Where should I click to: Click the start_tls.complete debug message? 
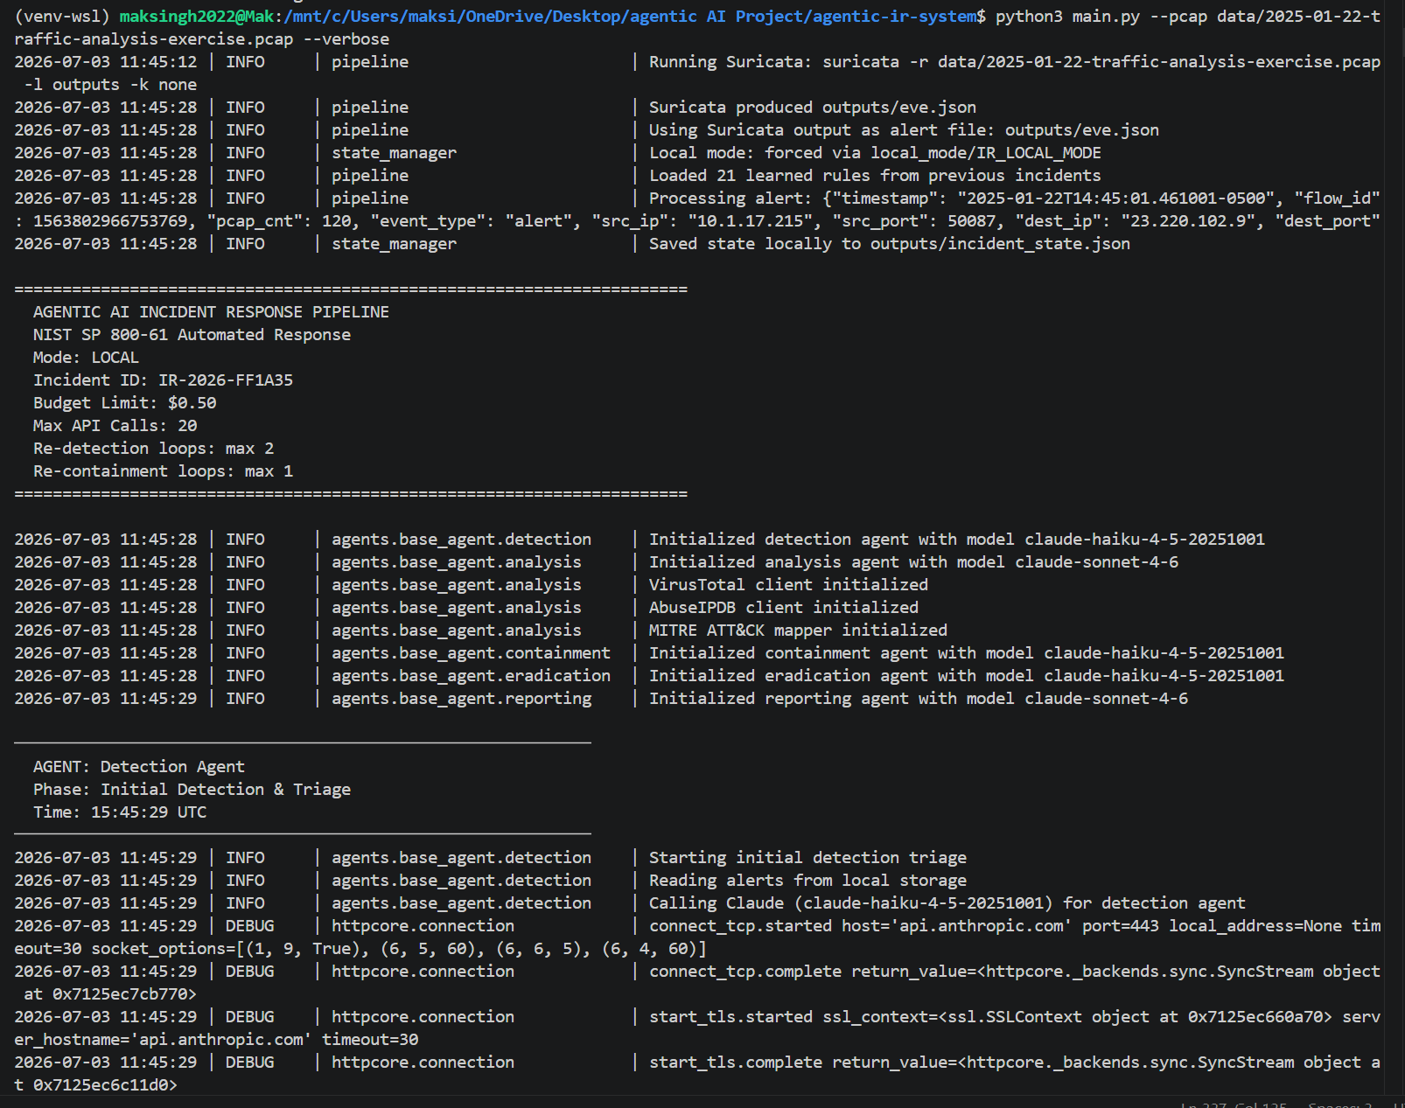[x=1015, y=1063]
